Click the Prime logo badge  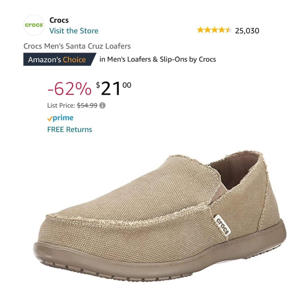[60, 118]
